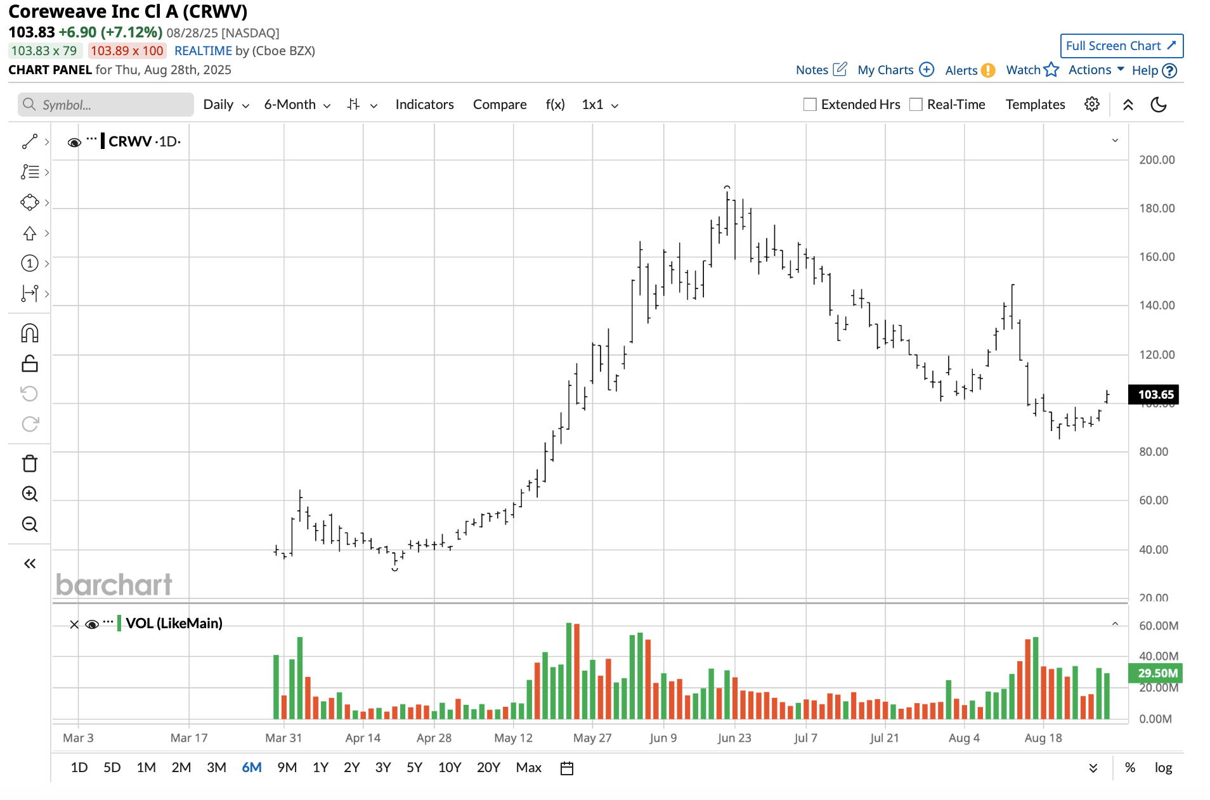Screen dimensions: 1210x800
Task: Open the 1x1 grid layout dropdown
Action: pos(600,105)
